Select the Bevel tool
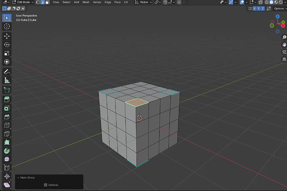This screenshot has width=287, height=191. tap(7, 117)
